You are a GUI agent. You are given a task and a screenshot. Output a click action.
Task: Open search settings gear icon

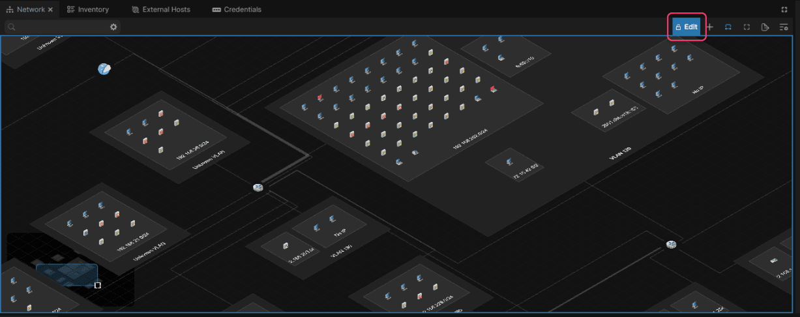coord(113,27)
